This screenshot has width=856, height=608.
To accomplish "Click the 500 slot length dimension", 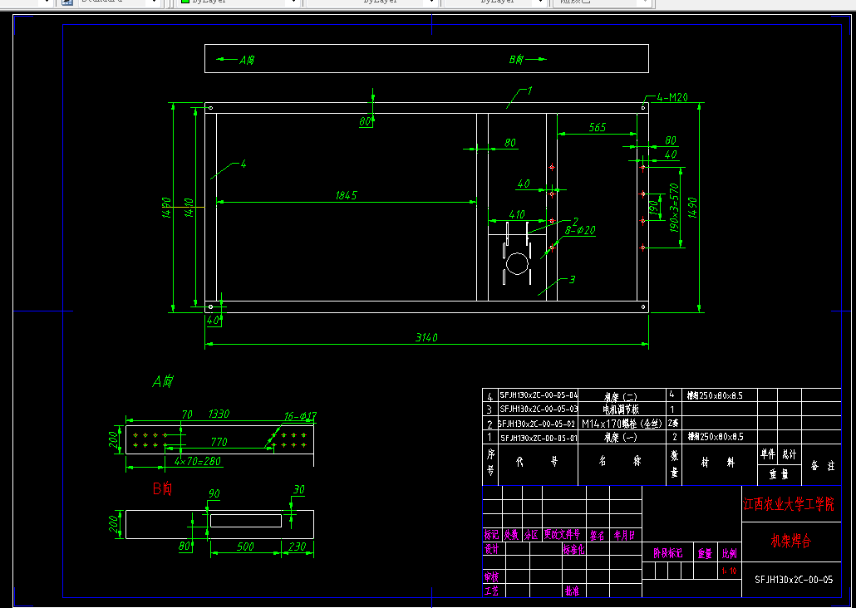I will point(245,547).
